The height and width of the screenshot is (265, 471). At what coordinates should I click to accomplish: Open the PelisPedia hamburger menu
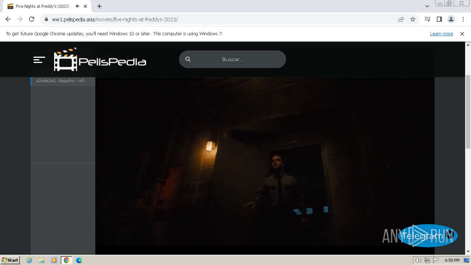point(39,60)
